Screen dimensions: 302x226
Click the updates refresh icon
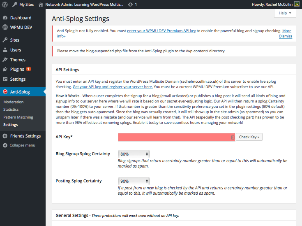pyautogui.click(x=130, y=5)
